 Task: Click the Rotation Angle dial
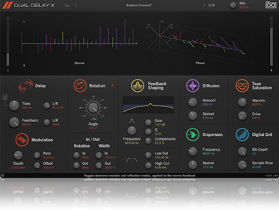[x=93, y=108]
